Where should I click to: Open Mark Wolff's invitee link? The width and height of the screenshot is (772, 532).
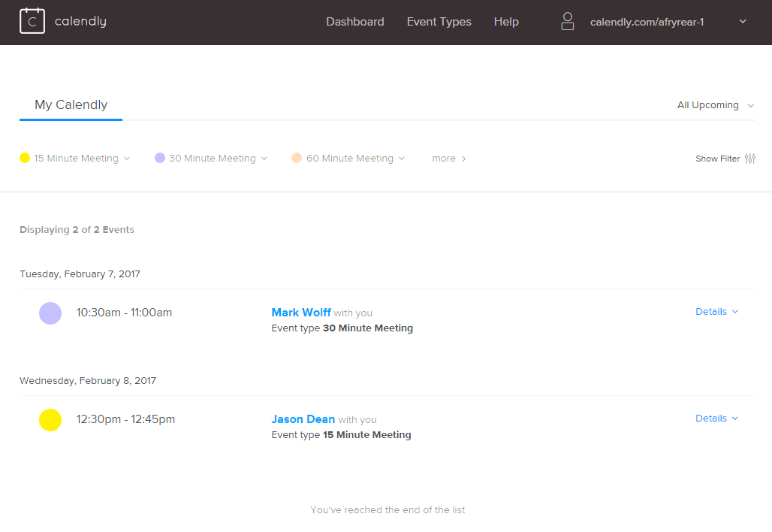pyautogui.click(x=301, y=313)
